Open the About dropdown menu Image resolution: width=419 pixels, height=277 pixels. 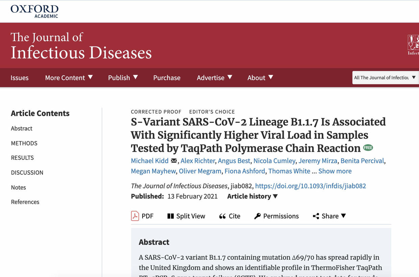coord(260,78)
